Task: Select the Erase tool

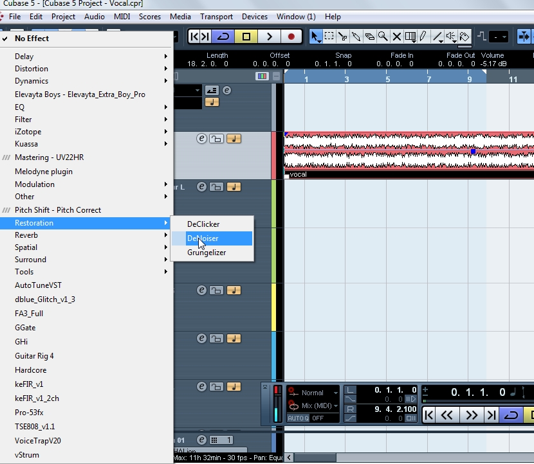Action: pos(371,37)
